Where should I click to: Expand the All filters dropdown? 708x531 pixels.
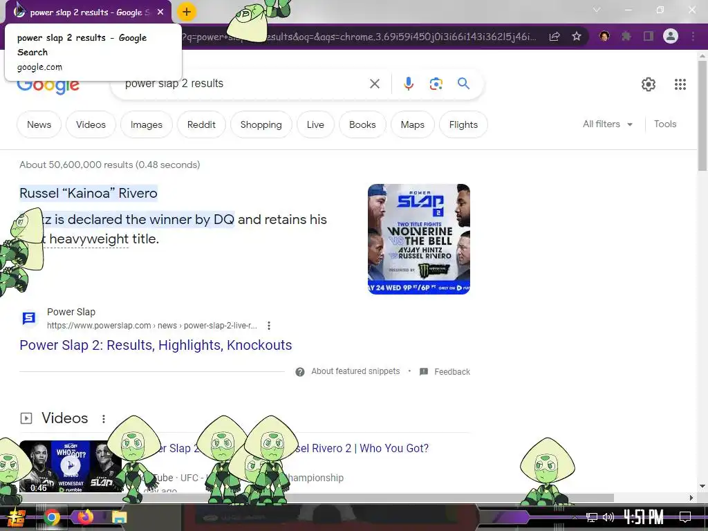607,124
